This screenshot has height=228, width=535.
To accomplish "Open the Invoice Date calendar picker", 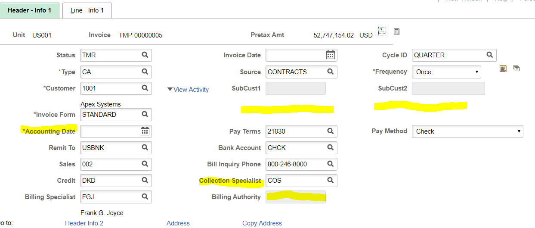I will point(330,55).
